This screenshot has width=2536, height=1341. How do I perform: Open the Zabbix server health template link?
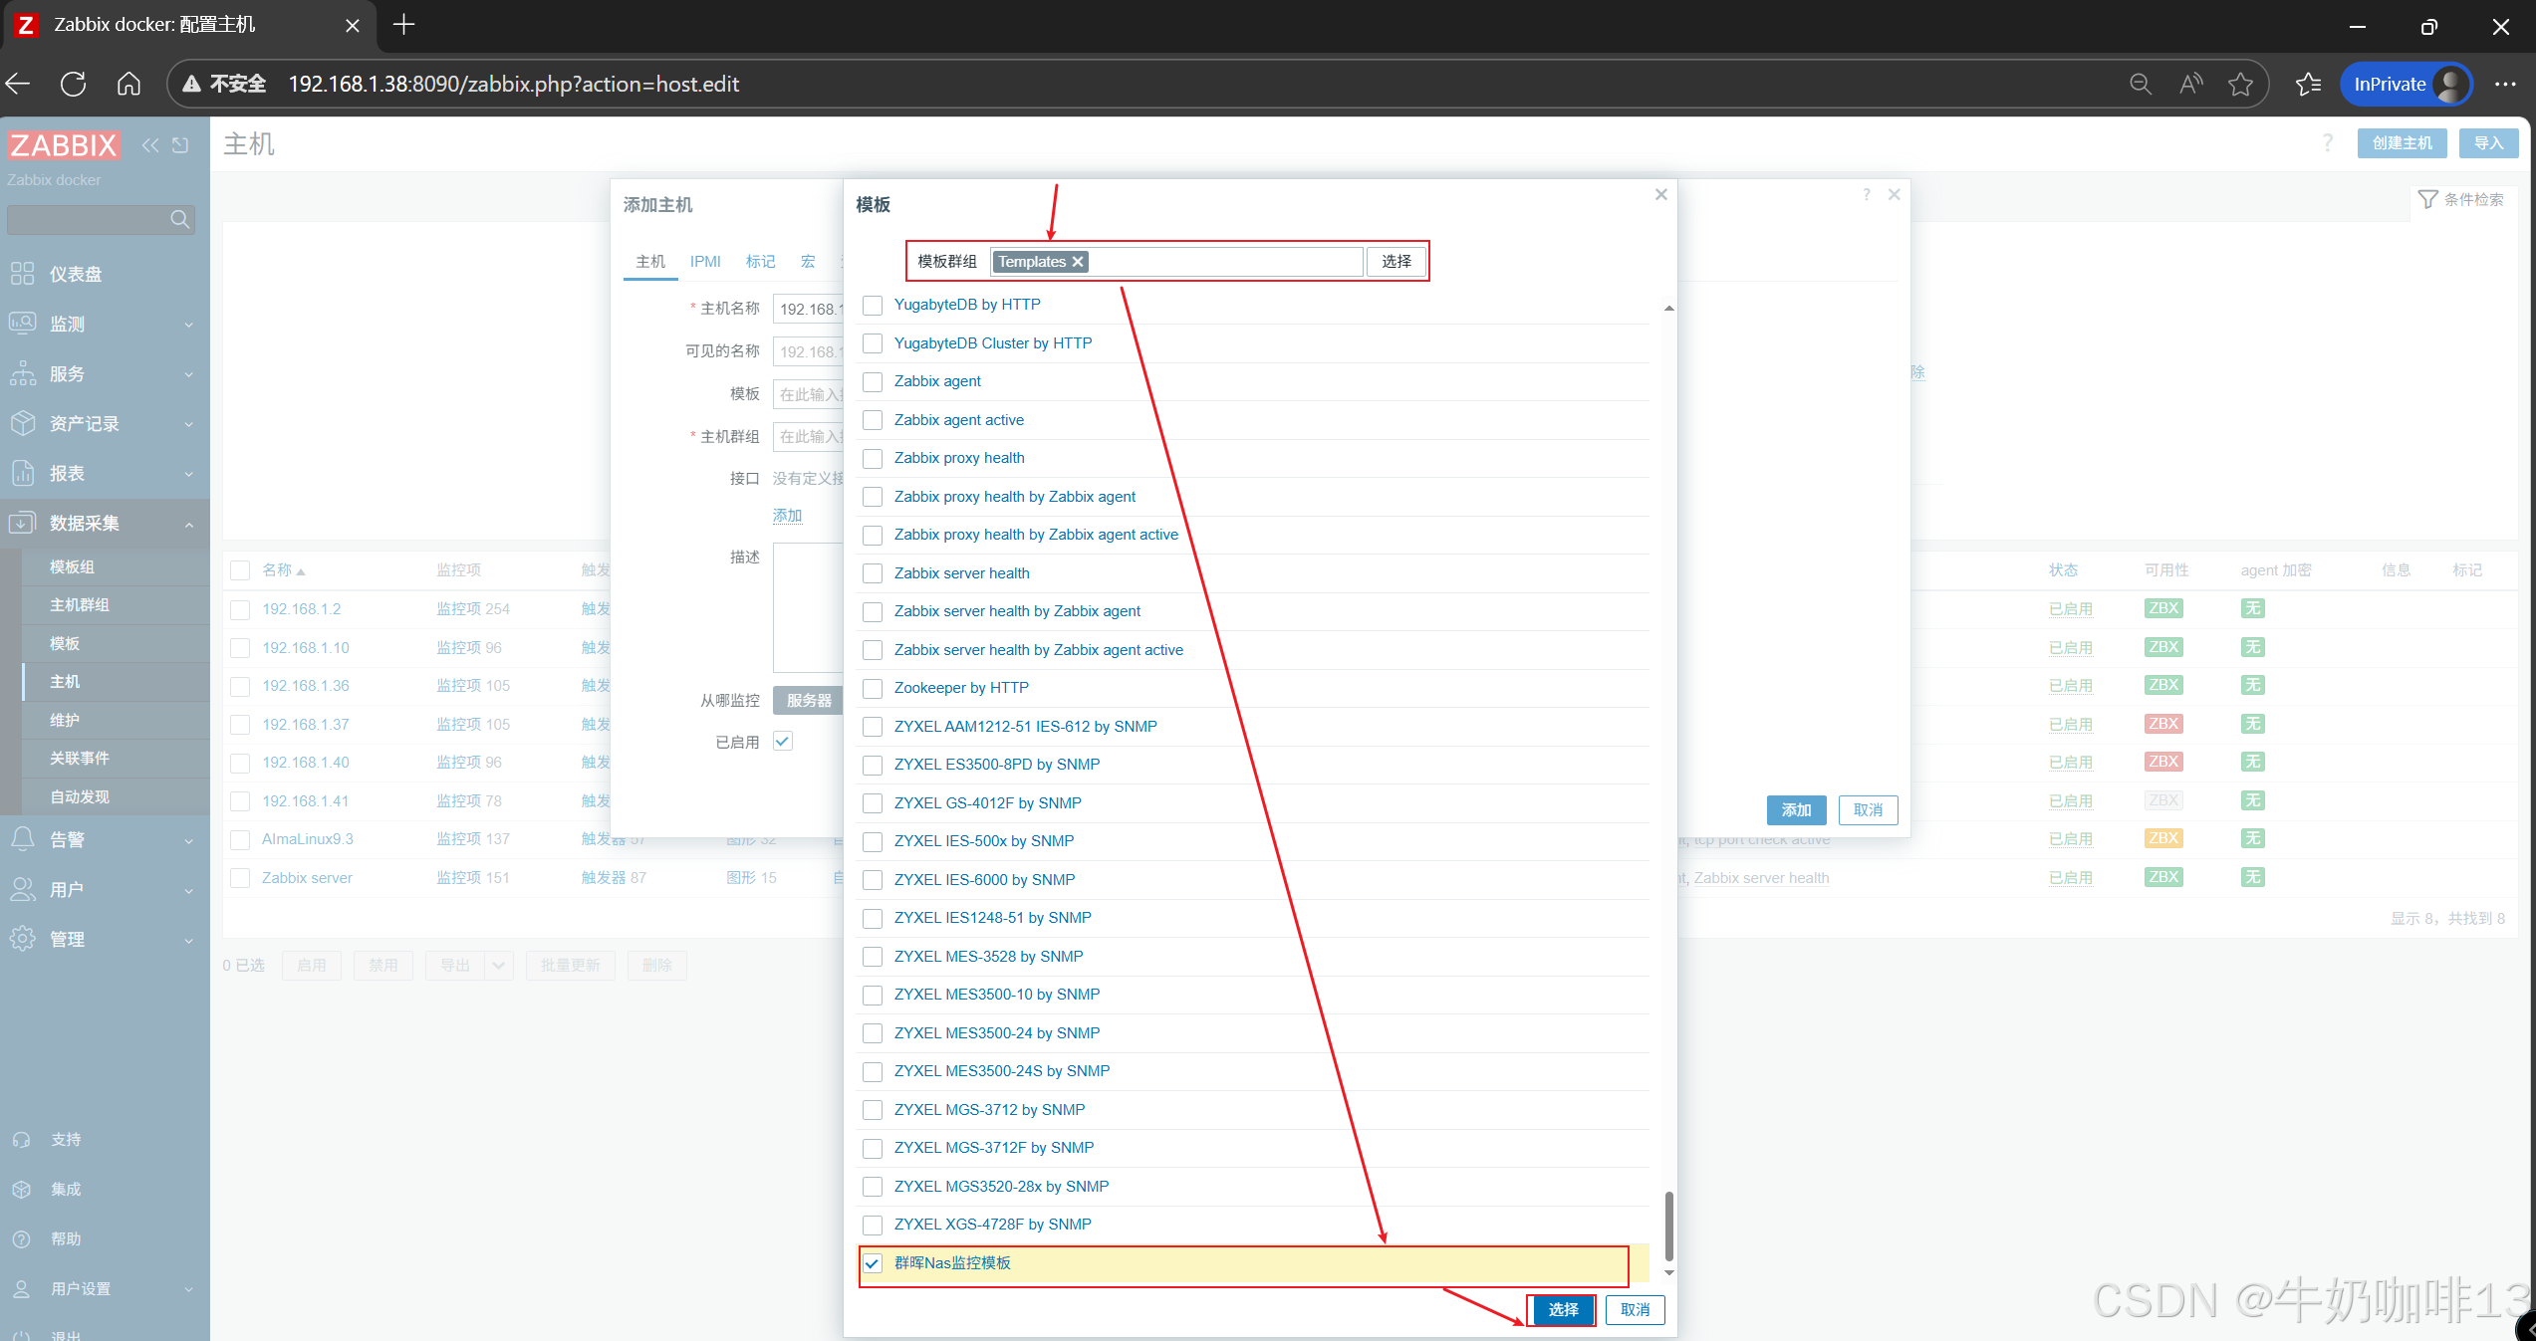[x=961, y=573]
